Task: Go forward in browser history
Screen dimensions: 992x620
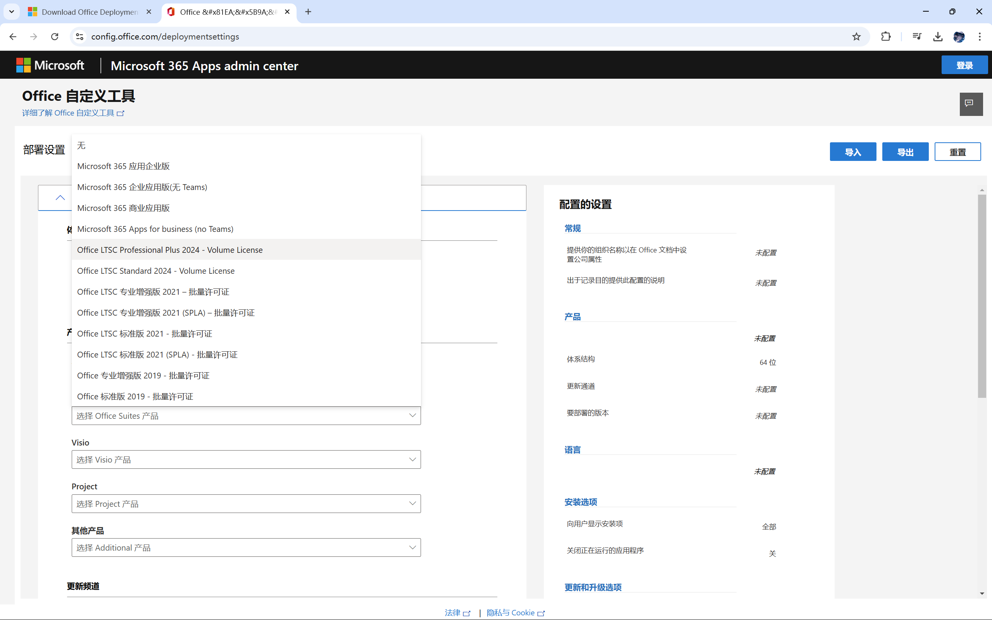Action: pyautogui.click(x=34, y=36)
